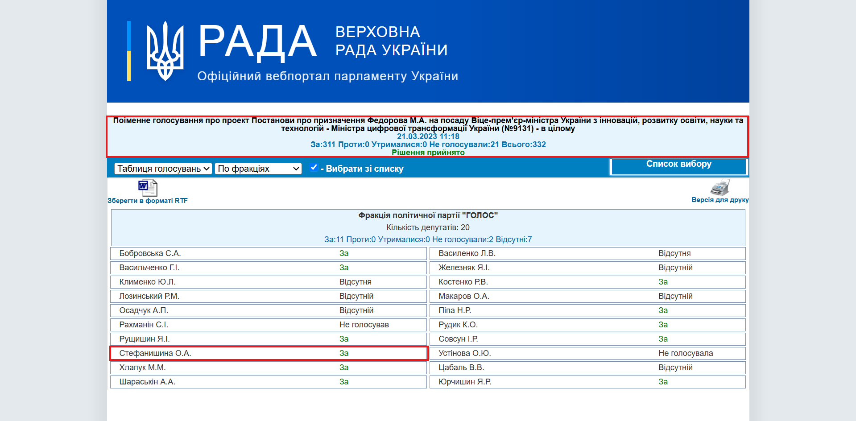The width and height of the screenshot is (856, 421).
Task: Click 'Відсутній' status next to Цабаль
Action: 675,367
